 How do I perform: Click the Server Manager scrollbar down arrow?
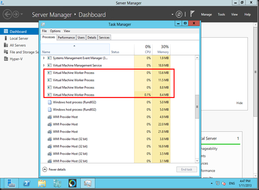point(256,176)
